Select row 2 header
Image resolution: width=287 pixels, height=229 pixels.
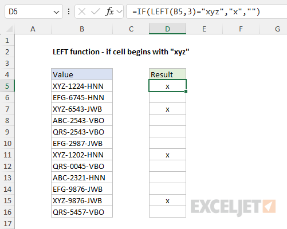coord(7,52)
